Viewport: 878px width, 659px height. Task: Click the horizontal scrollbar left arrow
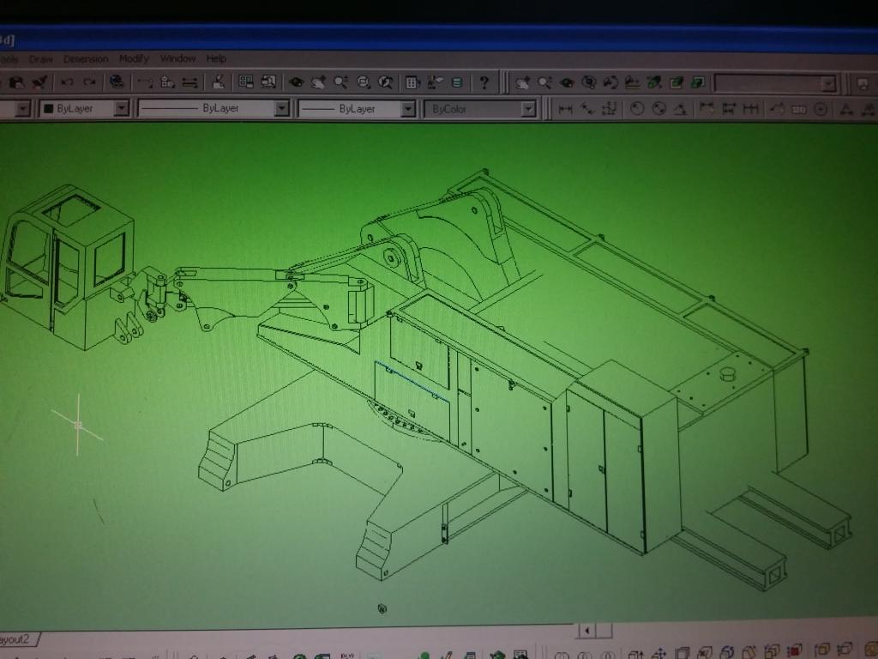coord(586,631)
